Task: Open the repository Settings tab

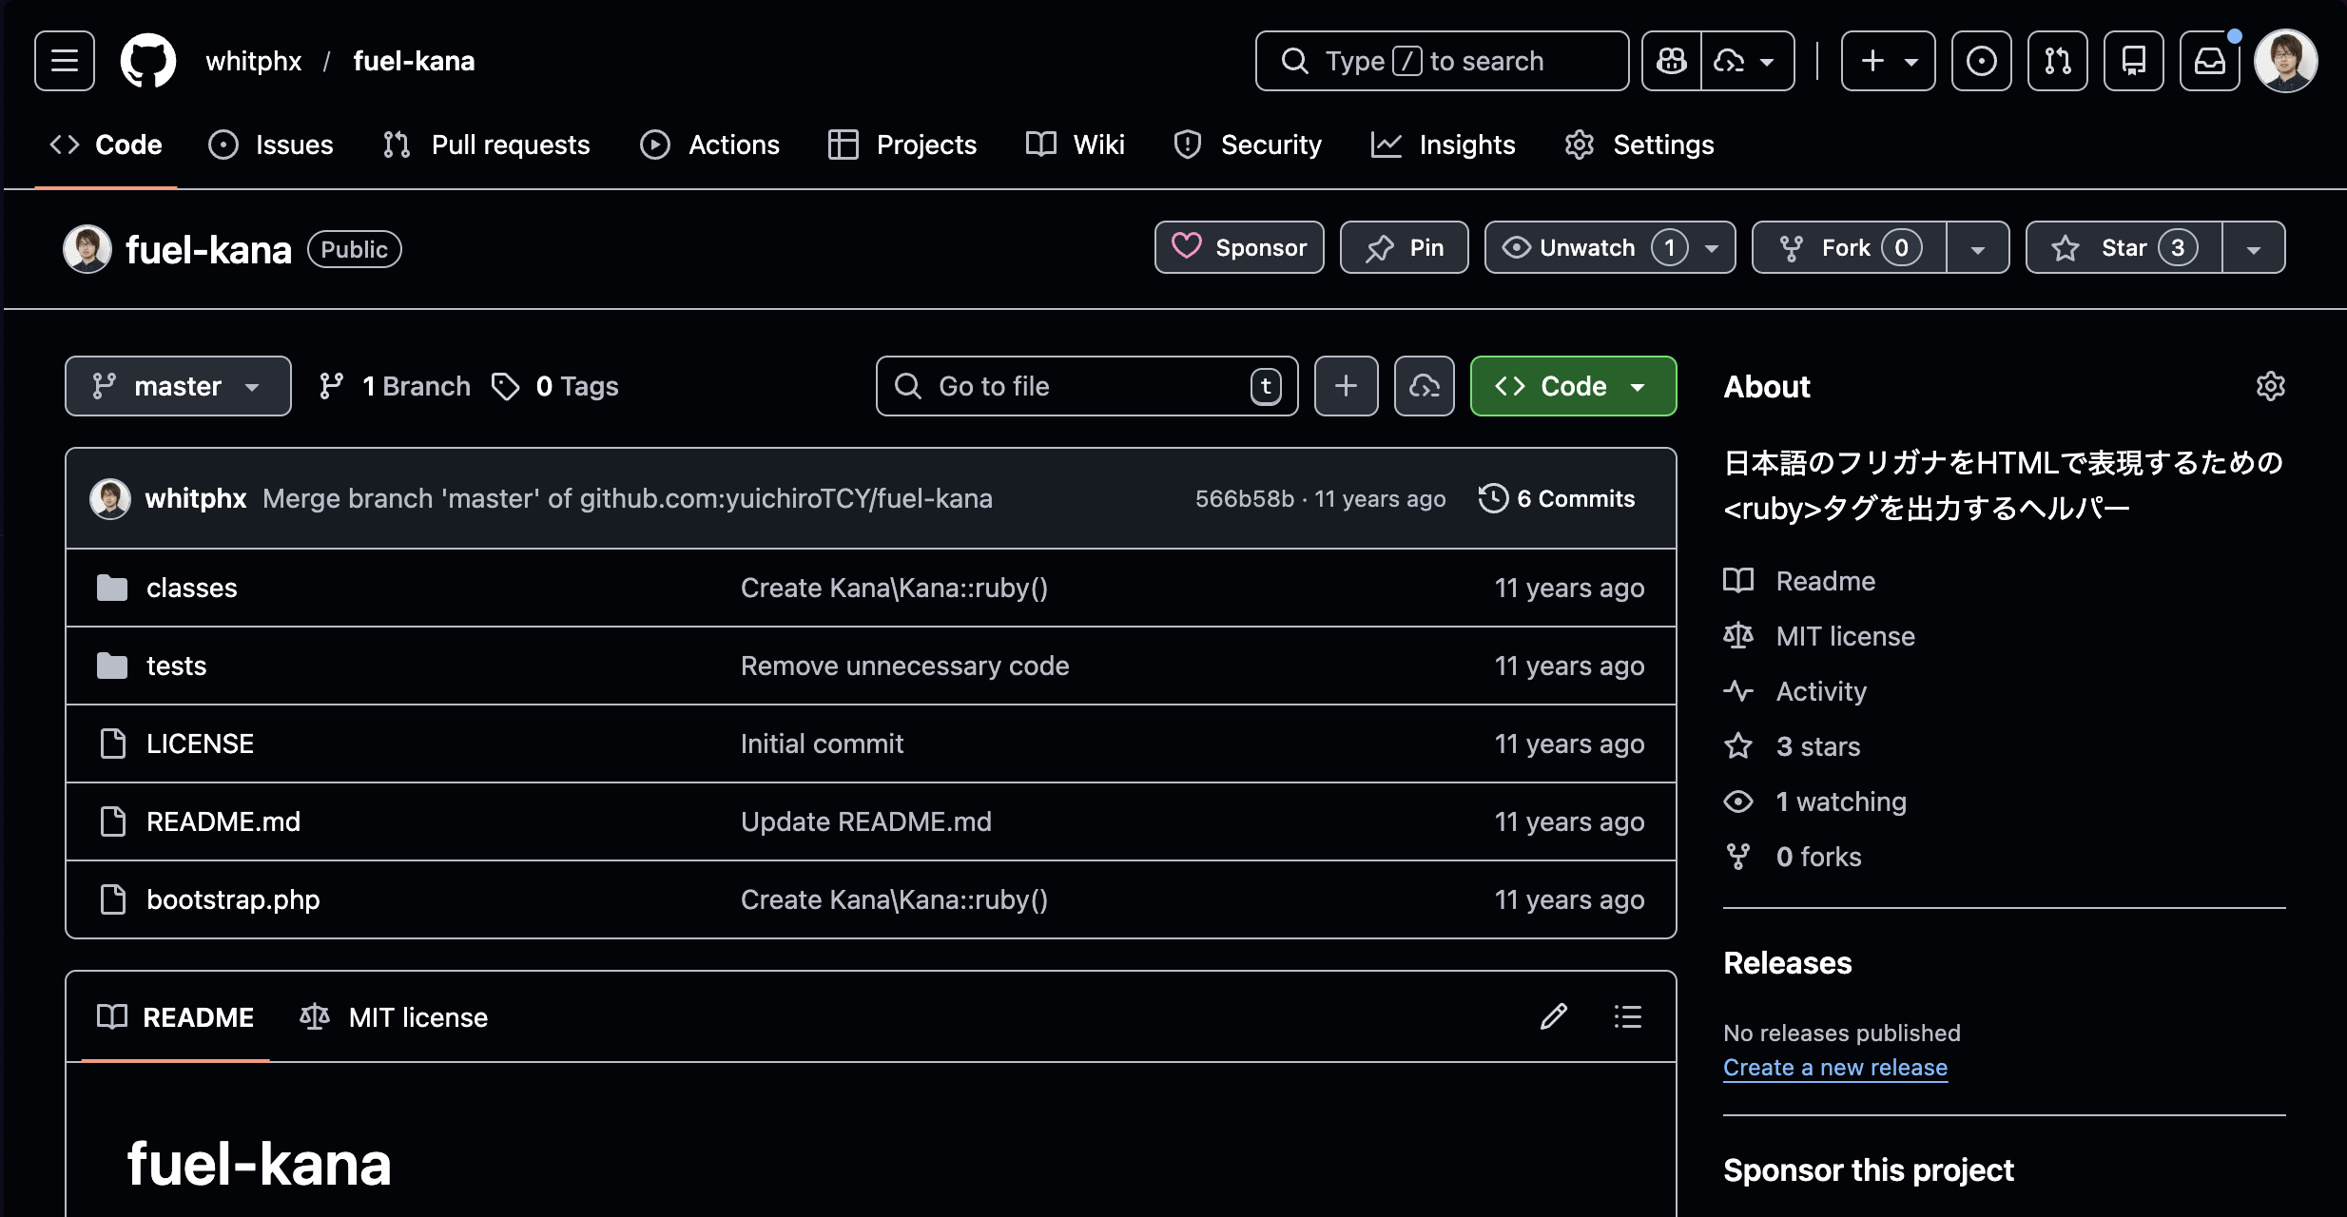Action: pos(1639,145)
